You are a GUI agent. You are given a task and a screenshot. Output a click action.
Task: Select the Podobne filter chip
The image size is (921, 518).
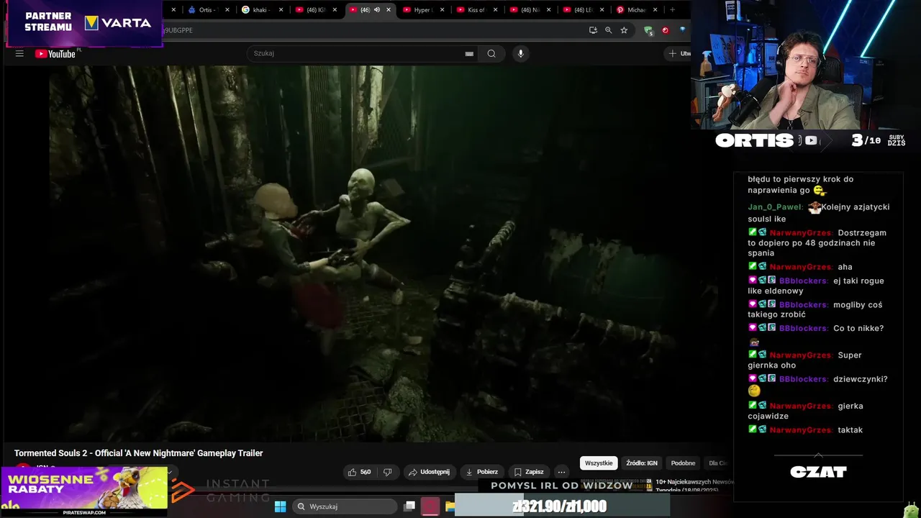[x=683, y=463]
